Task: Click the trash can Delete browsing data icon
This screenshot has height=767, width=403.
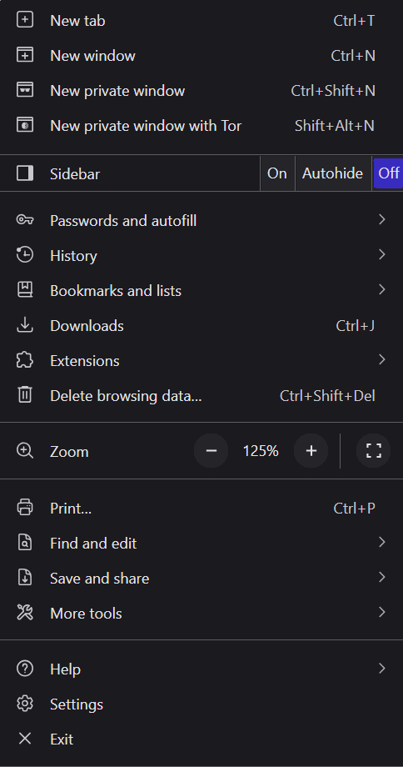Action: [x=24, y=394]
